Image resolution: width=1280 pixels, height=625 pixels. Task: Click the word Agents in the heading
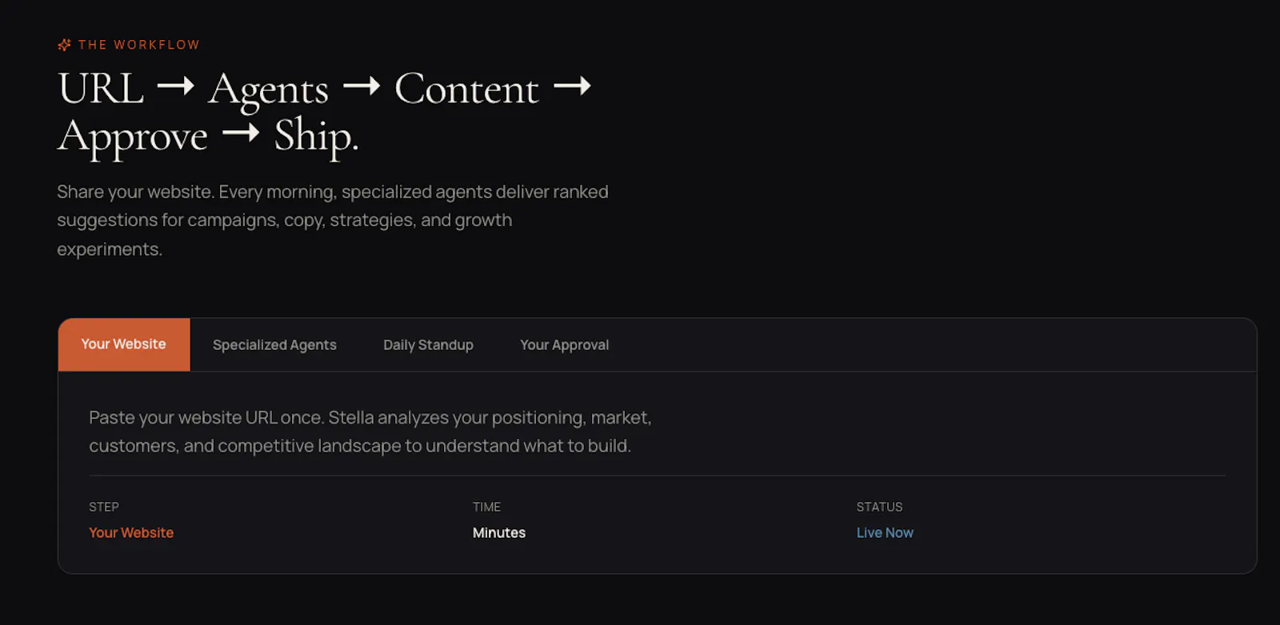pos(269,92)
